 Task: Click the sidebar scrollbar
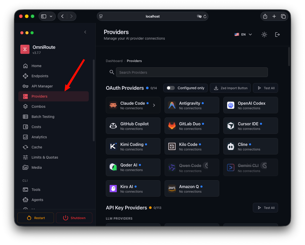click(94, 100)
